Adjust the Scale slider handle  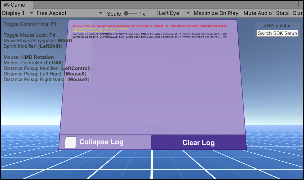click(126, 13)
